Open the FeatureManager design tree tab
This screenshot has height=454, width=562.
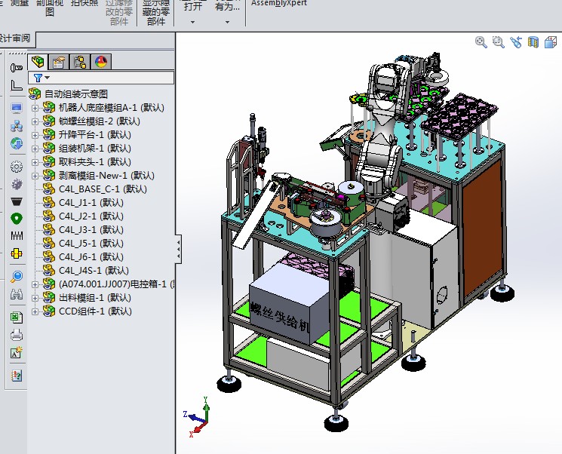click(38, 62)
